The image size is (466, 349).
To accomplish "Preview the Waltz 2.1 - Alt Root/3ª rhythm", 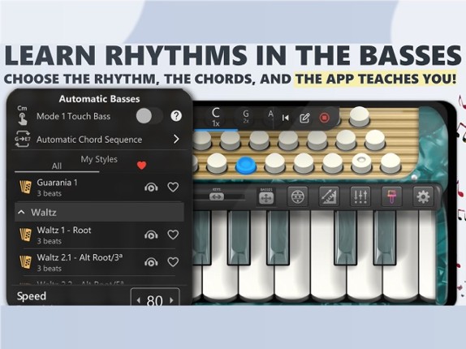I will [x=151, y=262].
